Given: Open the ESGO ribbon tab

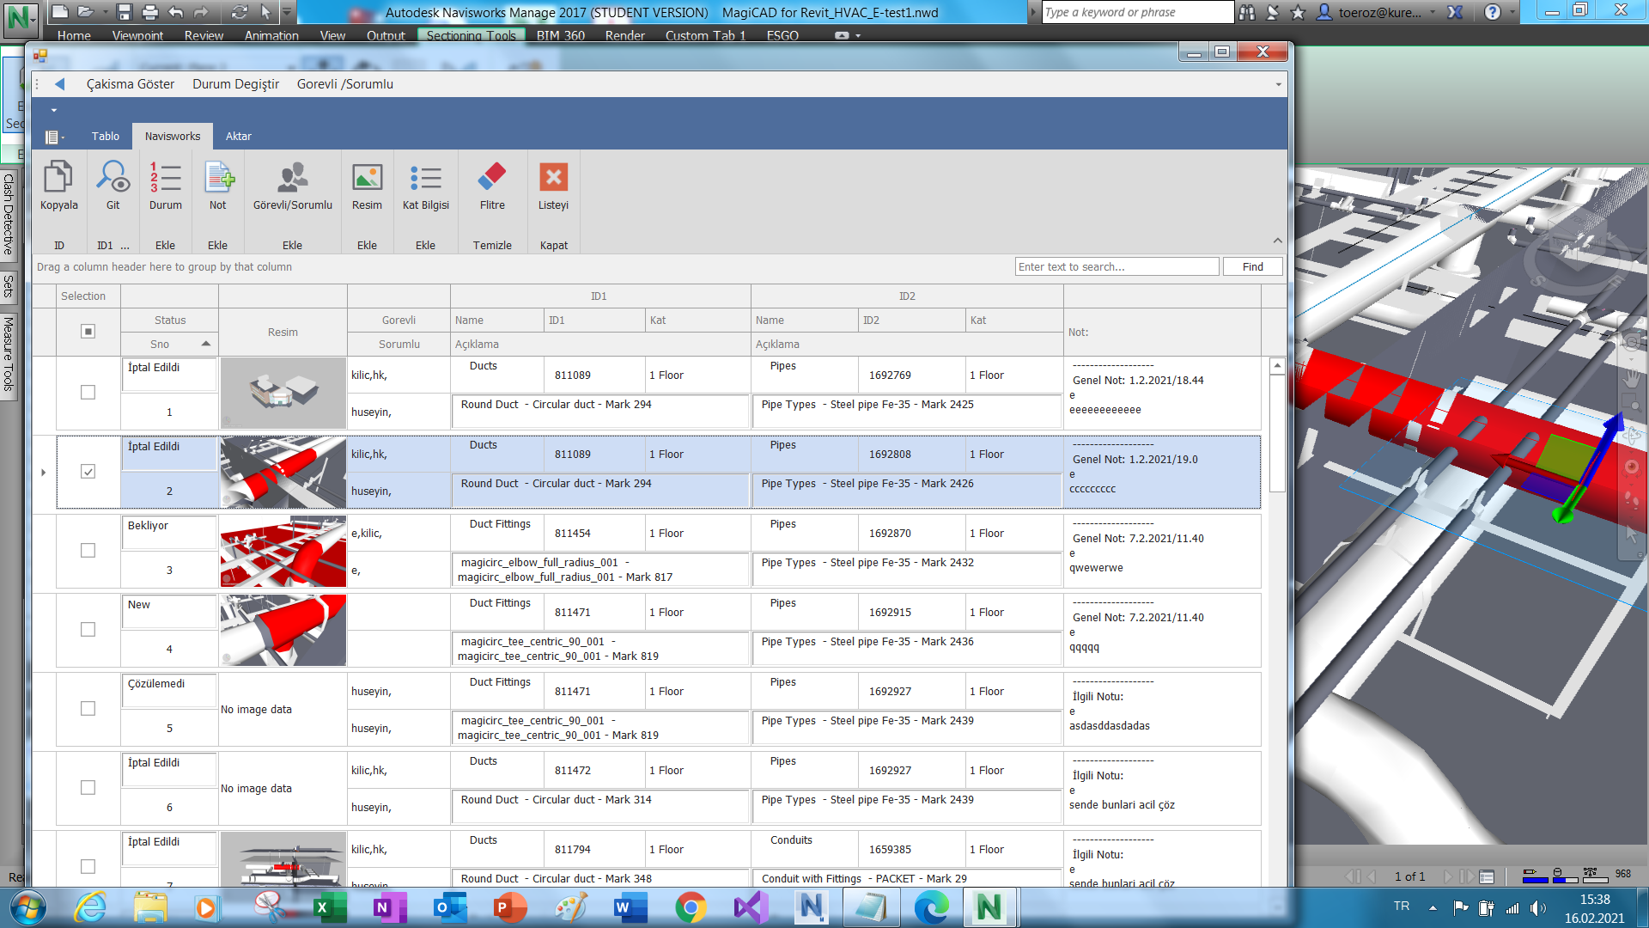Looking at the screenshot, I should click(782, 35).
